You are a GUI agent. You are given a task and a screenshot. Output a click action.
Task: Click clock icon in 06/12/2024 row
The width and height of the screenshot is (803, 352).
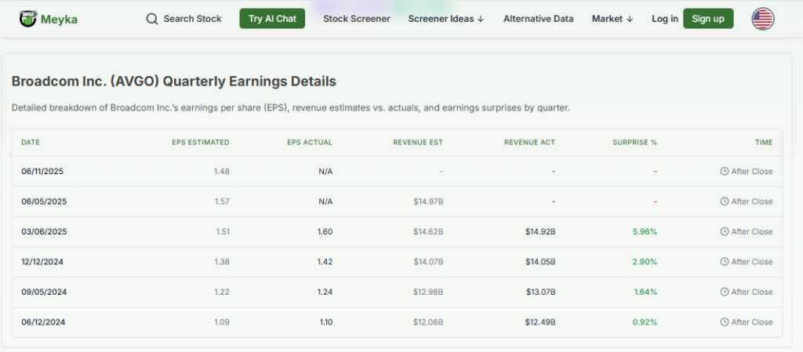pyautogui.click(x=724, y=322)
